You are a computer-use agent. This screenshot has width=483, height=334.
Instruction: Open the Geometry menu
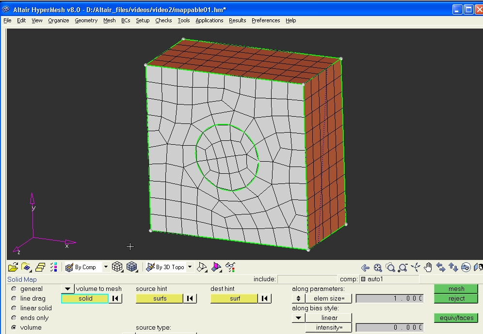(86, 20)
